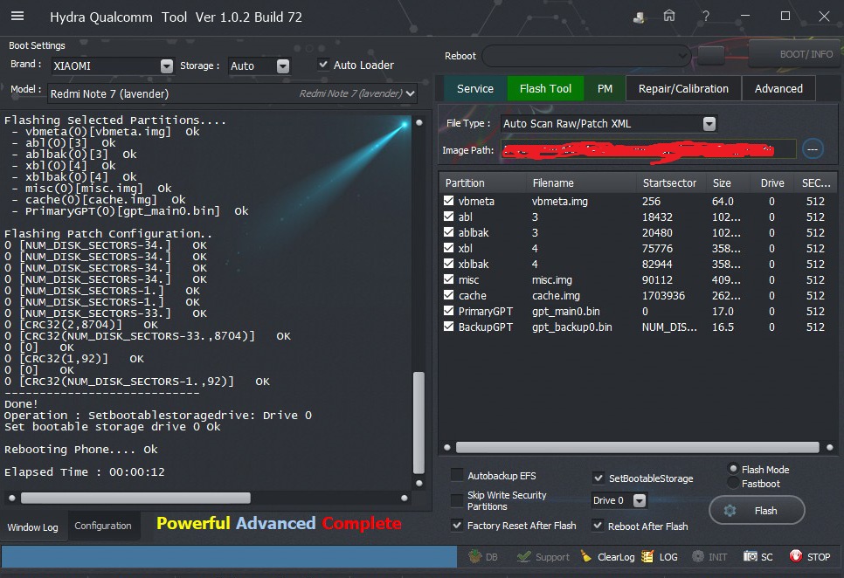Click the partition table horizontal scrollbar
Viewport: 844px width, 578px height.
(637, 447)
